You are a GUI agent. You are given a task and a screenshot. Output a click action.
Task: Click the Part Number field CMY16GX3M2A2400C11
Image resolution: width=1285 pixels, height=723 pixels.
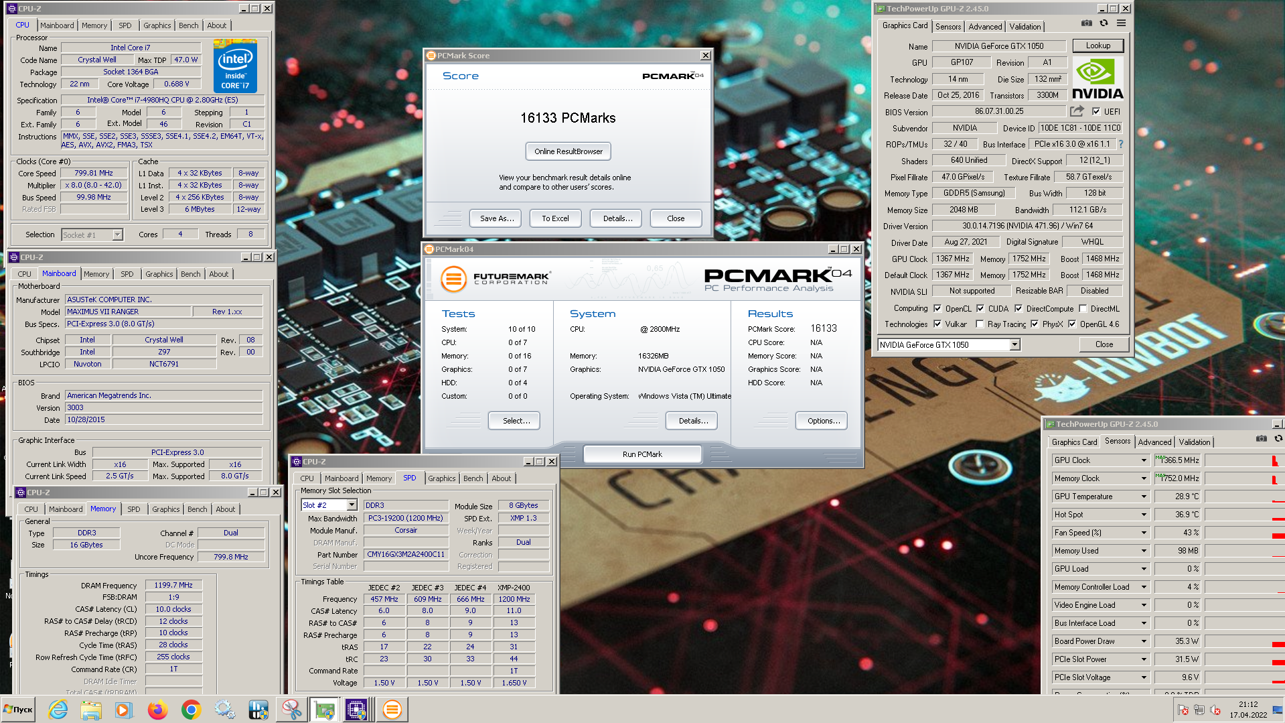tap(406, 555)
